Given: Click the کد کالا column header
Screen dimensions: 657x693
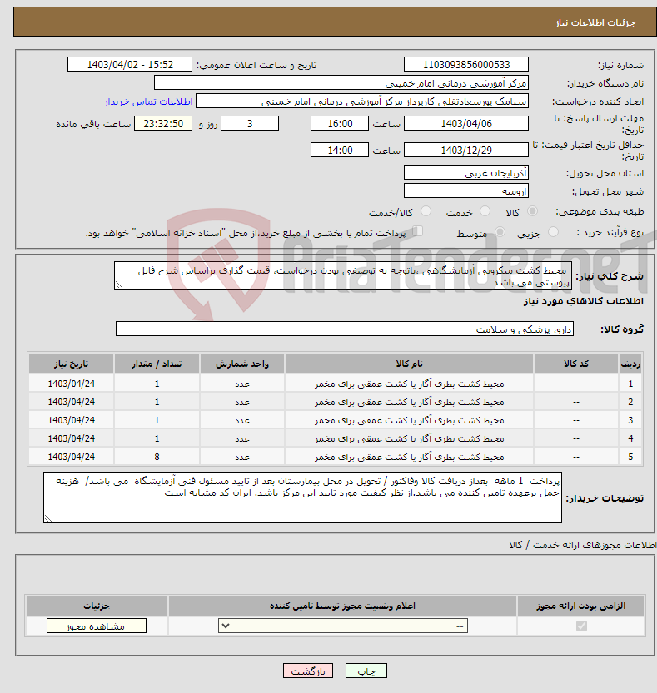Looking at the screenshot, I should click(x=576, y=364).
